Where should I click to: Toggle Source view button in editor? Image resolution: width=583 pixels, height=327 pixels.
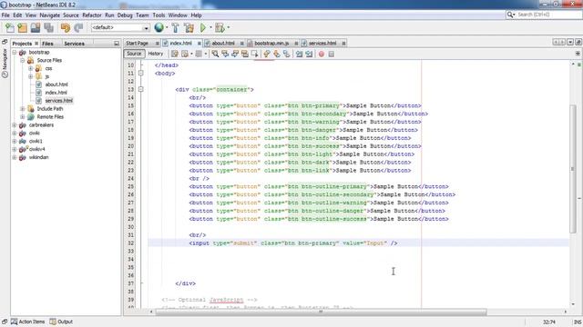134,54
